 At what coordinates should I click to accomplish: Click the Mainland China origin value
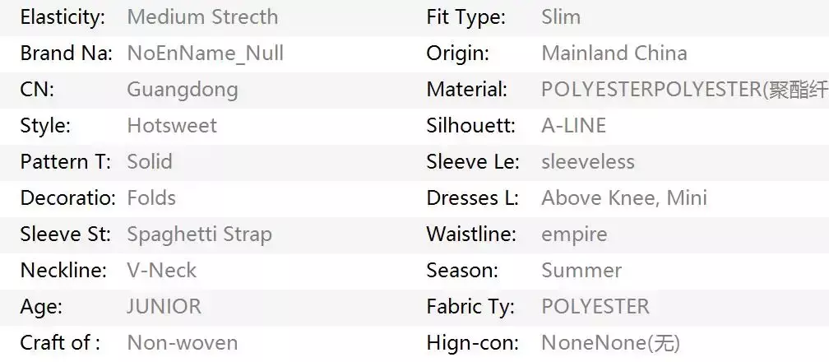614,53
